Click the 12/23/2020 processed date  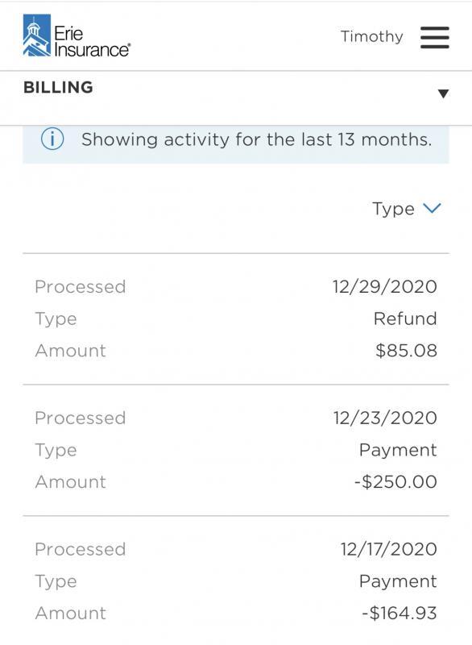385,418
